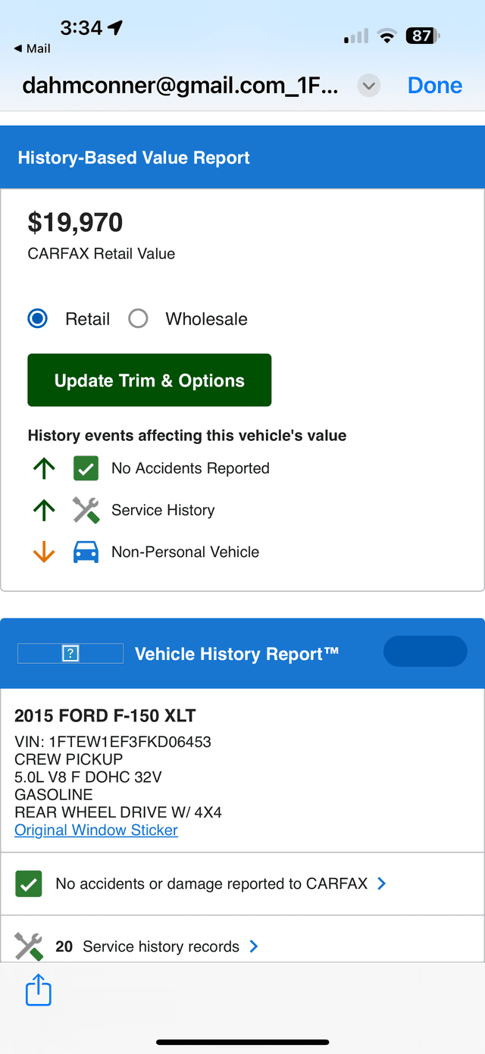Return to Mail via back link
This screenshot has width=485, height=1054.
click(x=33, y=48)
